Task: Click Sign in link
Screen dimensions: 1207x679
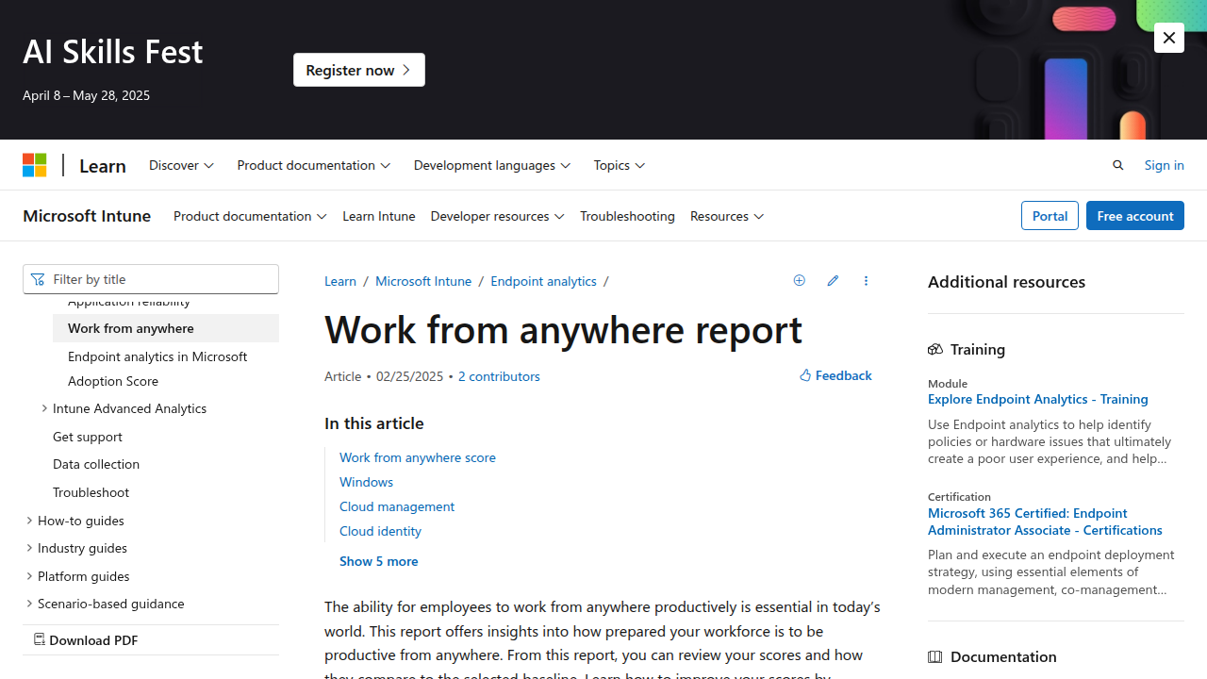Action: point(1164,165)
